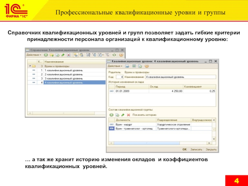Select row 3 квалификационный уровень

[x=66, y=78]
